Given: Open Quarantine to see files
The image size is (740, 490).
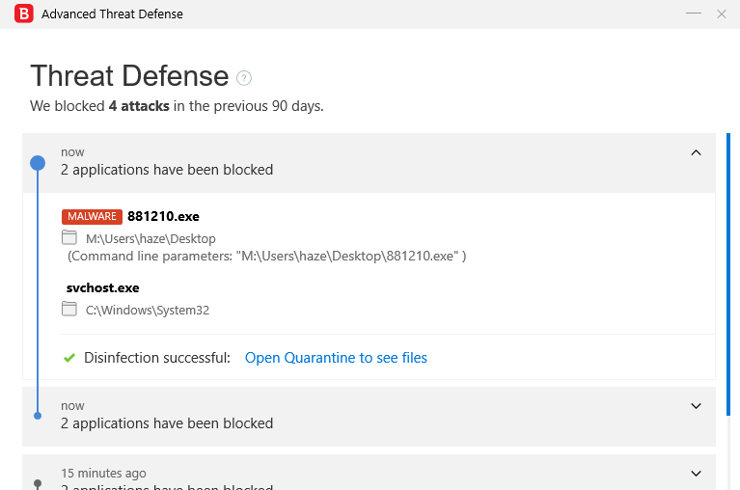Looking at the screenshot, I should 336,358.
